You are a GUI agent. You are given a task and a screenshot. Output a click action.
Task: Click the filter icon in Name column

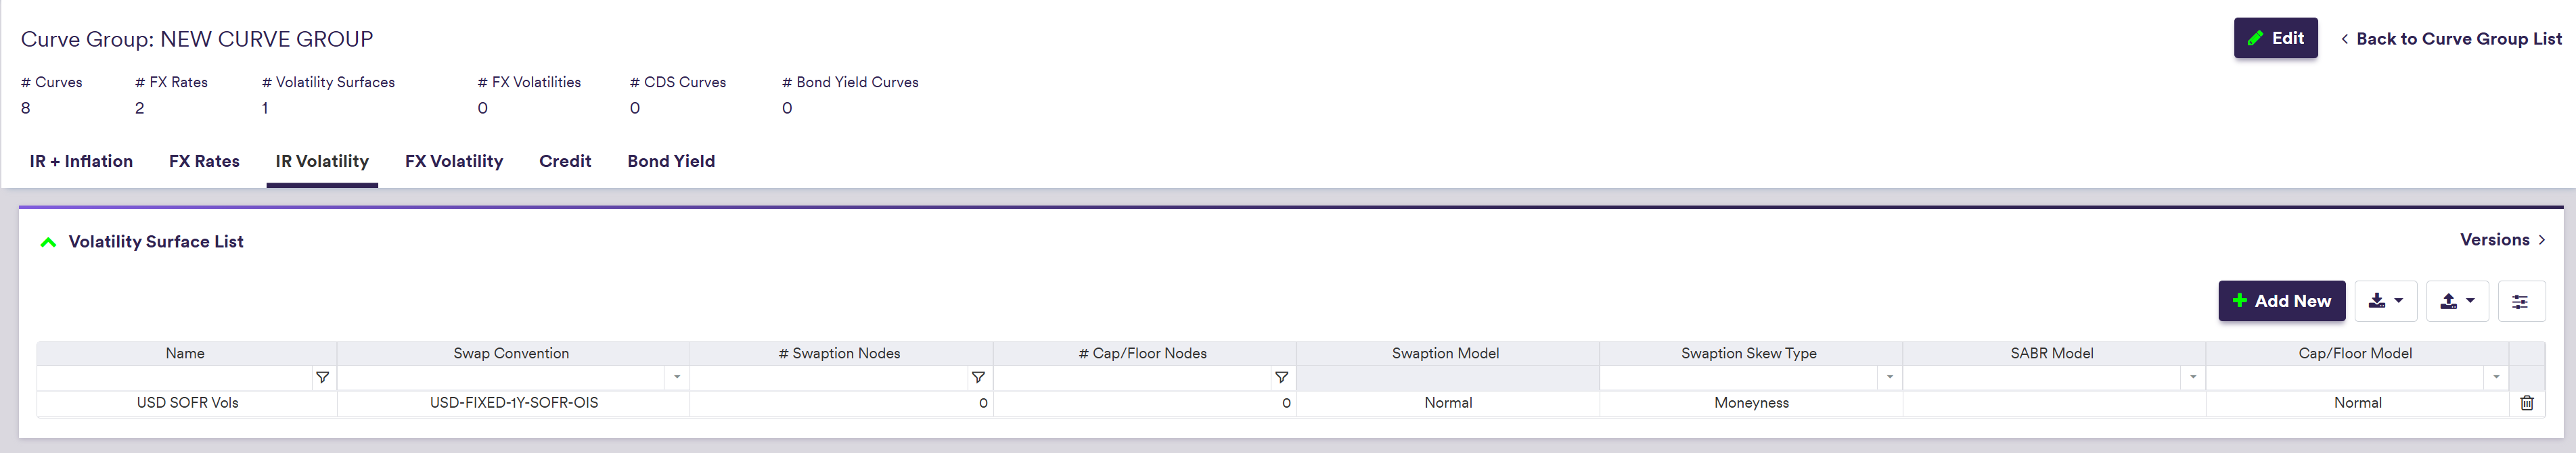(x=322, y=378)
